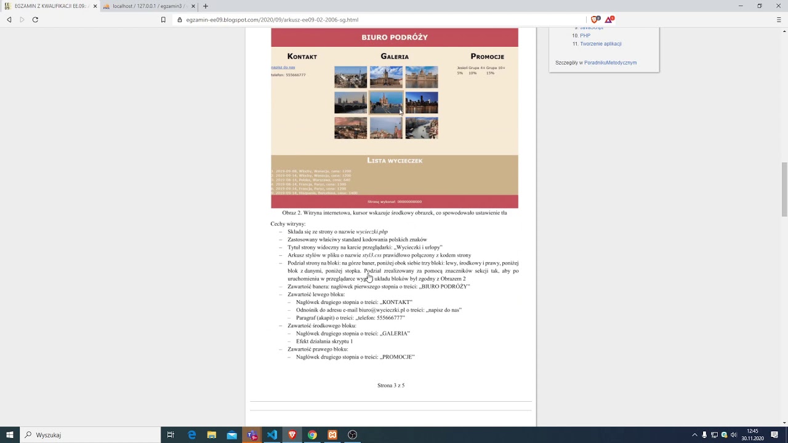Switch to Visual Studio Code on the taskbar
The image size is (788, 443).
pyautogui.click(x=272, y=435)
